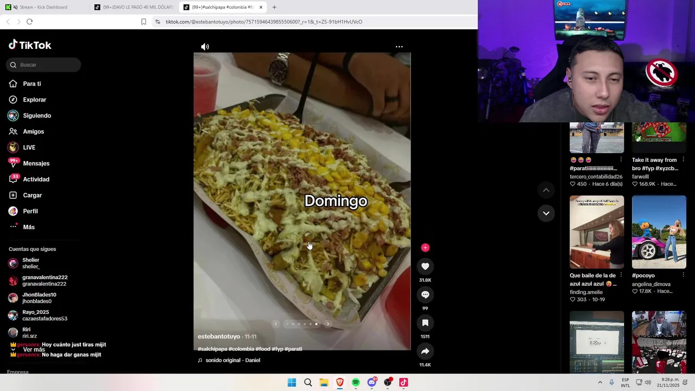The height and width of the screenshot is (391, 695).
Task: Open the site settings icon beside URL
Action: (157, 22)
